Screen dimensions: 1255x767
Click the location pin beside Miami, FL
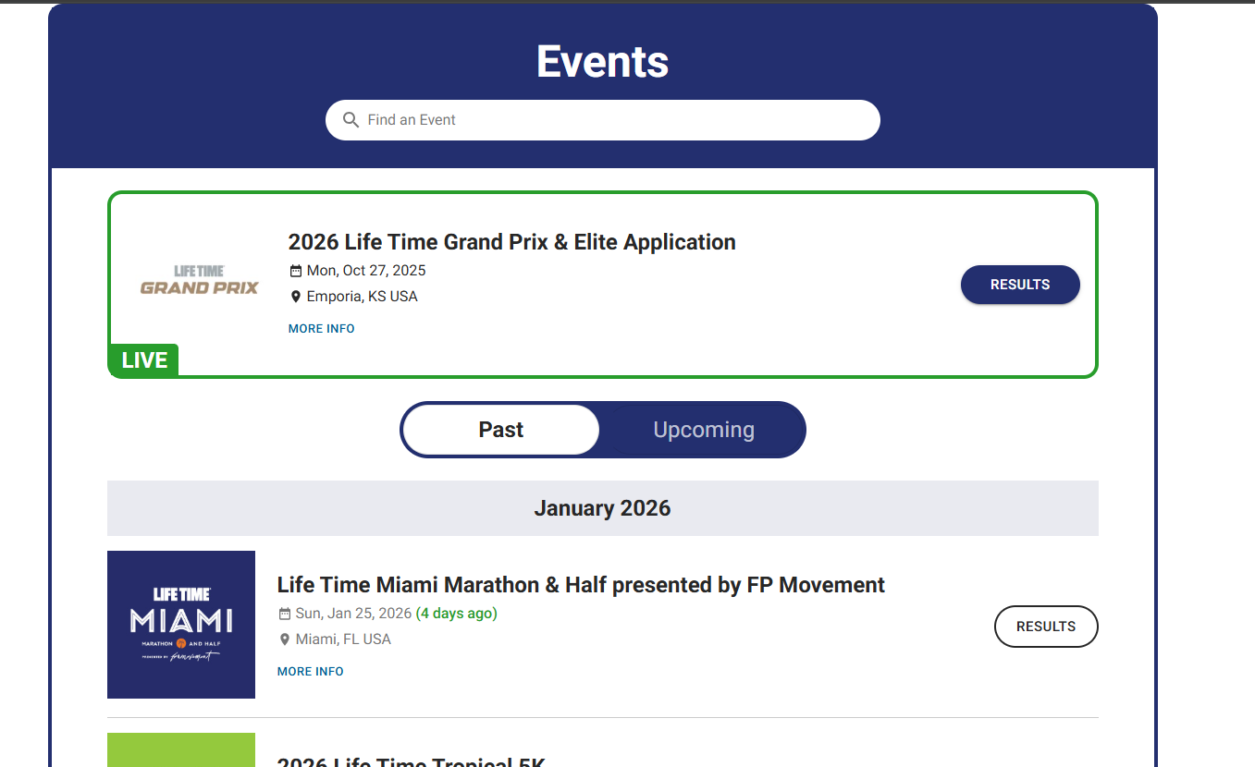click(x=285, y=639)
